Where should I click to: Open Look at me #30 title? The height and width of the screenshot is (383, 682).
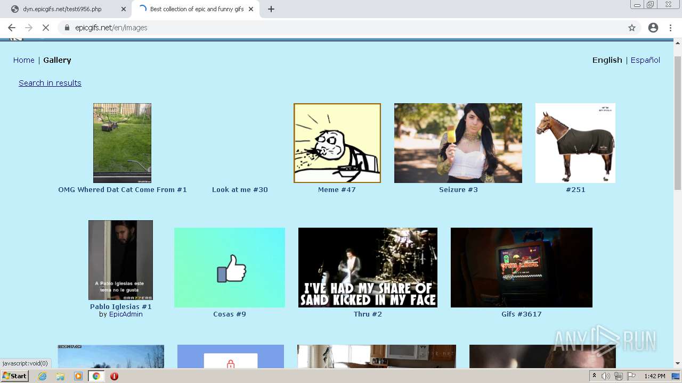[240, 190]
